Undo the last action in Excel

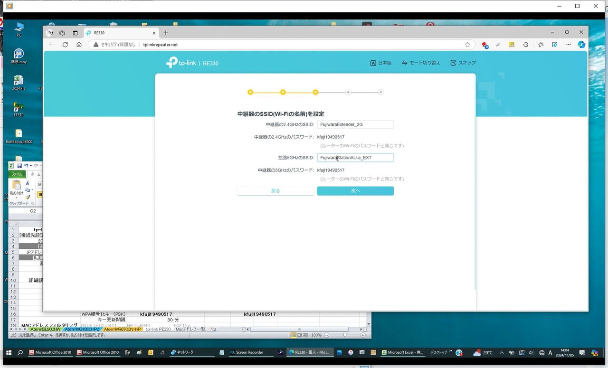point(26,166)
